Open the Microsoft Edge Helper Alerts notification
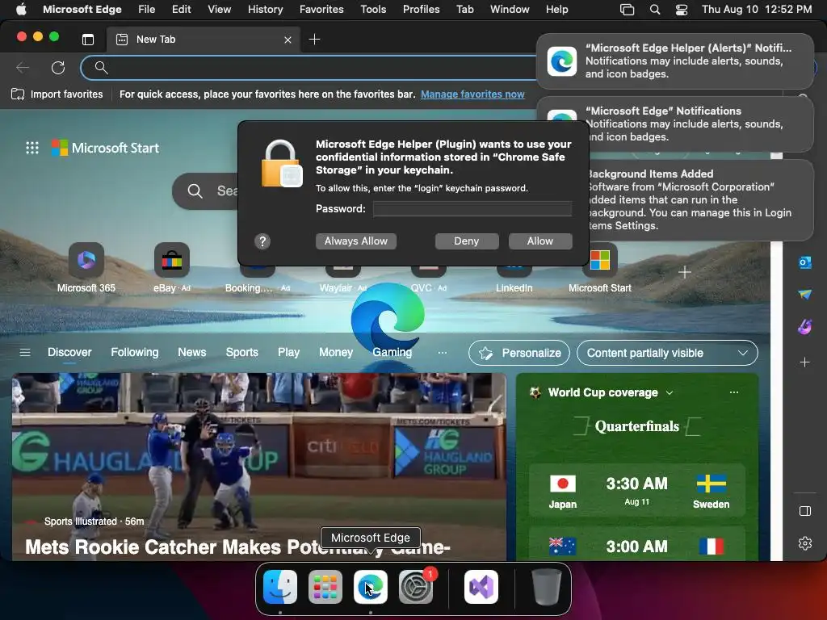827x620 pixels. coord(674,61)
